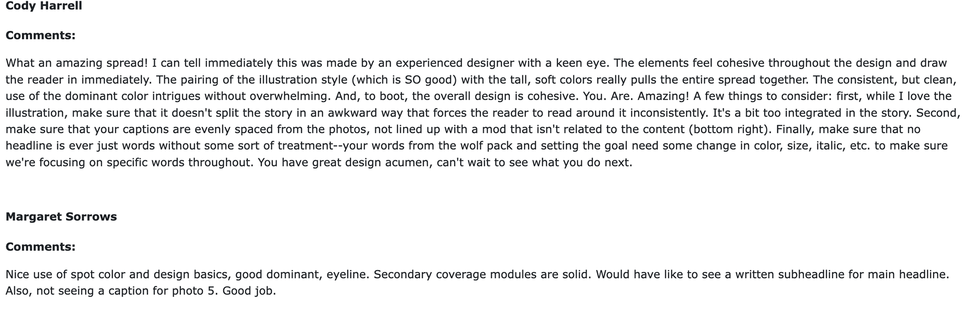Click the Comments label under Margaret Sorrows
The image size is (973, 317).
[x=41, y=247]
